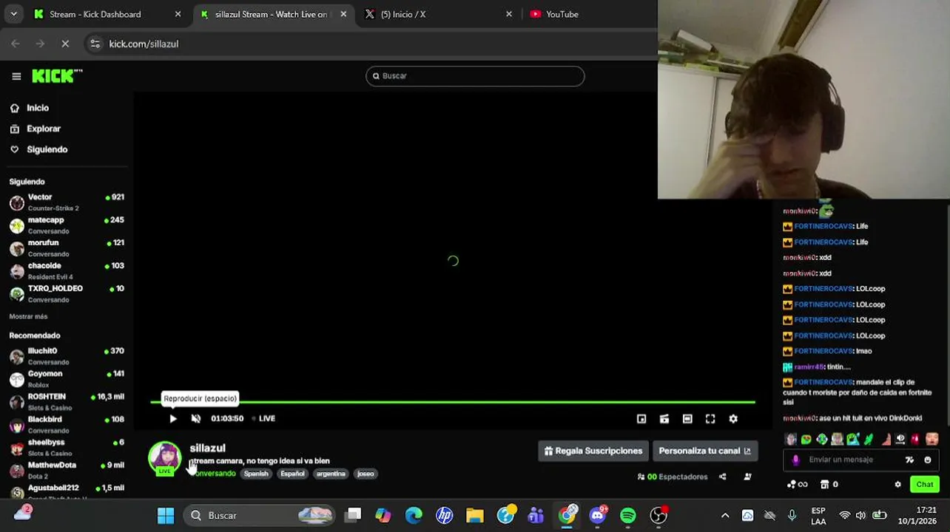
Task: Open chacoide channel in sidebar
Action: (67, 271)
